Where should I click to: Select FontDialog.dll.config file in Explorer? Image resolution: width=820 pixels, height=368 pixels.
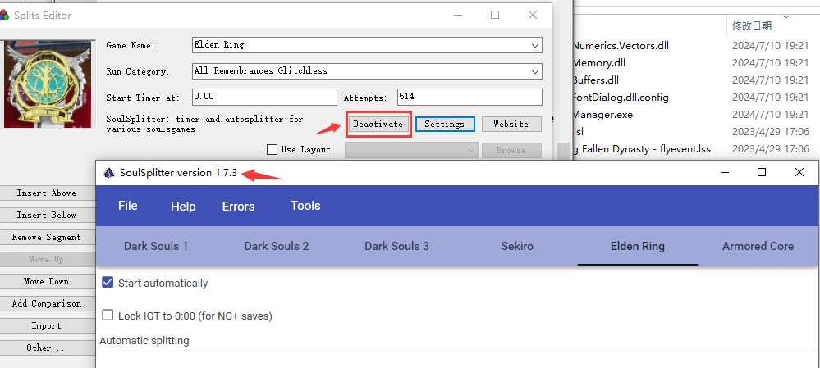click(621, 97)
